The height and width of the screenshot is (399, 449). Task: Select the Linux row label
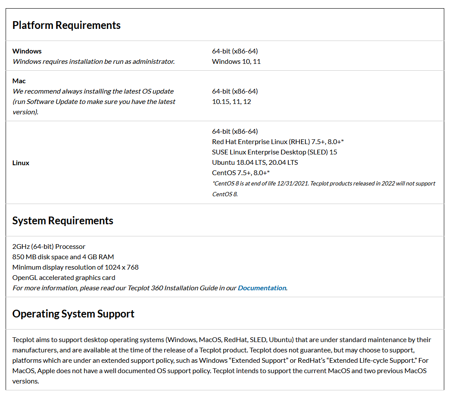tap(21, 163)
